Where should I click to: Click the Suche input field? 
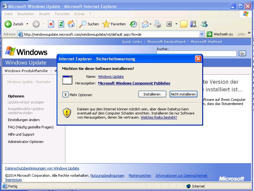[x=197, y=53]
